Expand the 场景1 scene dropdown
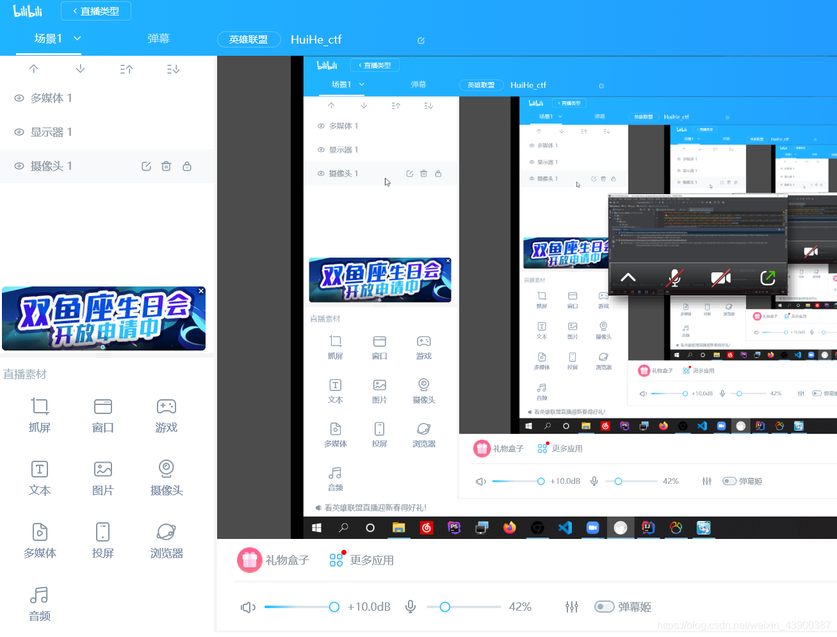This screenshot has width=837, height=637. (77, 38)
